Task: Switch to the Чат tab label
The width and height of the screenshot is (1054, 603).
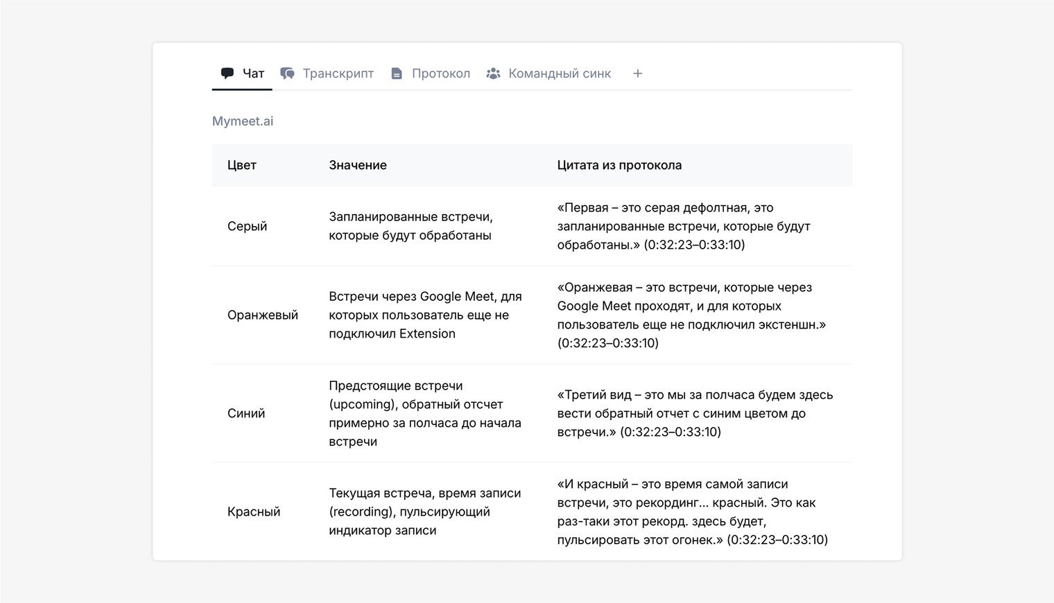Action: click(253, 73)
